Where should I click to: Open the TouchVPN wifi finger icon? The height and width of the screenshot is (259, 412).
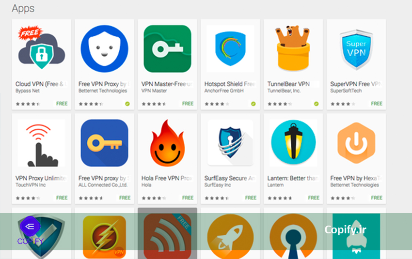point(42,143)
